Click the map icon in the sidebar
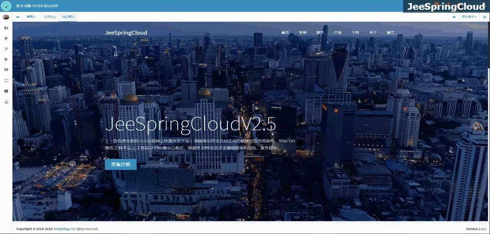490x234 pixels. 6,91
